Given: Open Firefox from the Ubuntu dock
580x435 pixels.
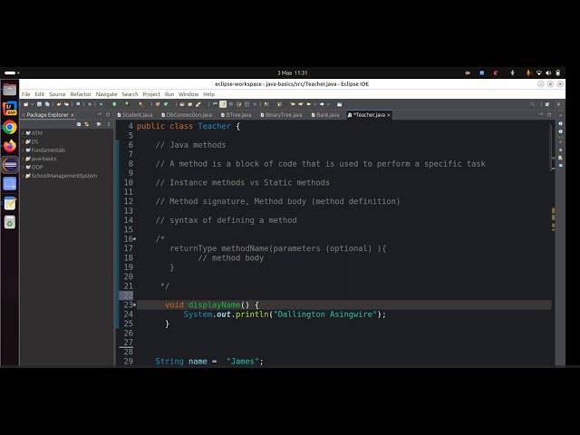Looking at the screenshot, I should point(10,146).
